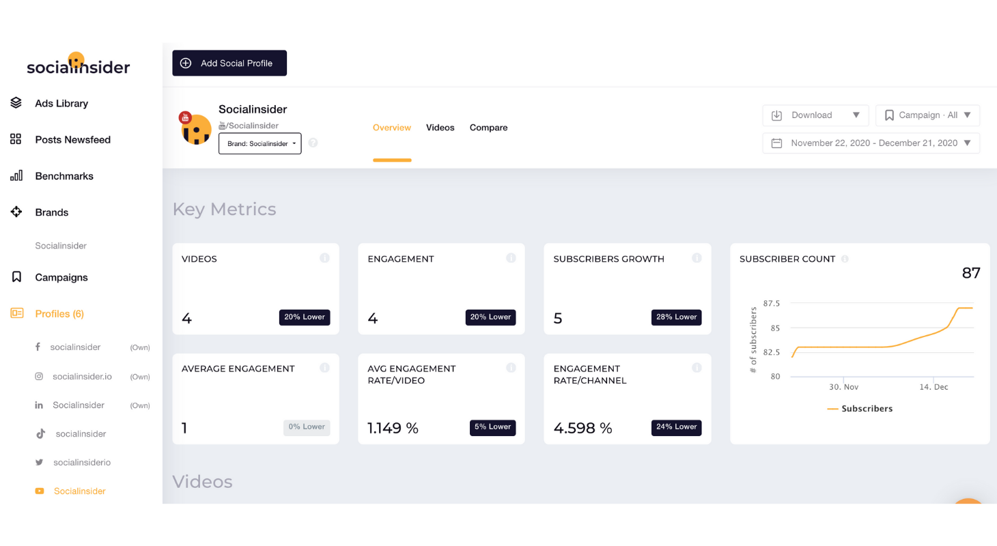
Task: Click the 24% Lower badge
Action: coord(677,427)
